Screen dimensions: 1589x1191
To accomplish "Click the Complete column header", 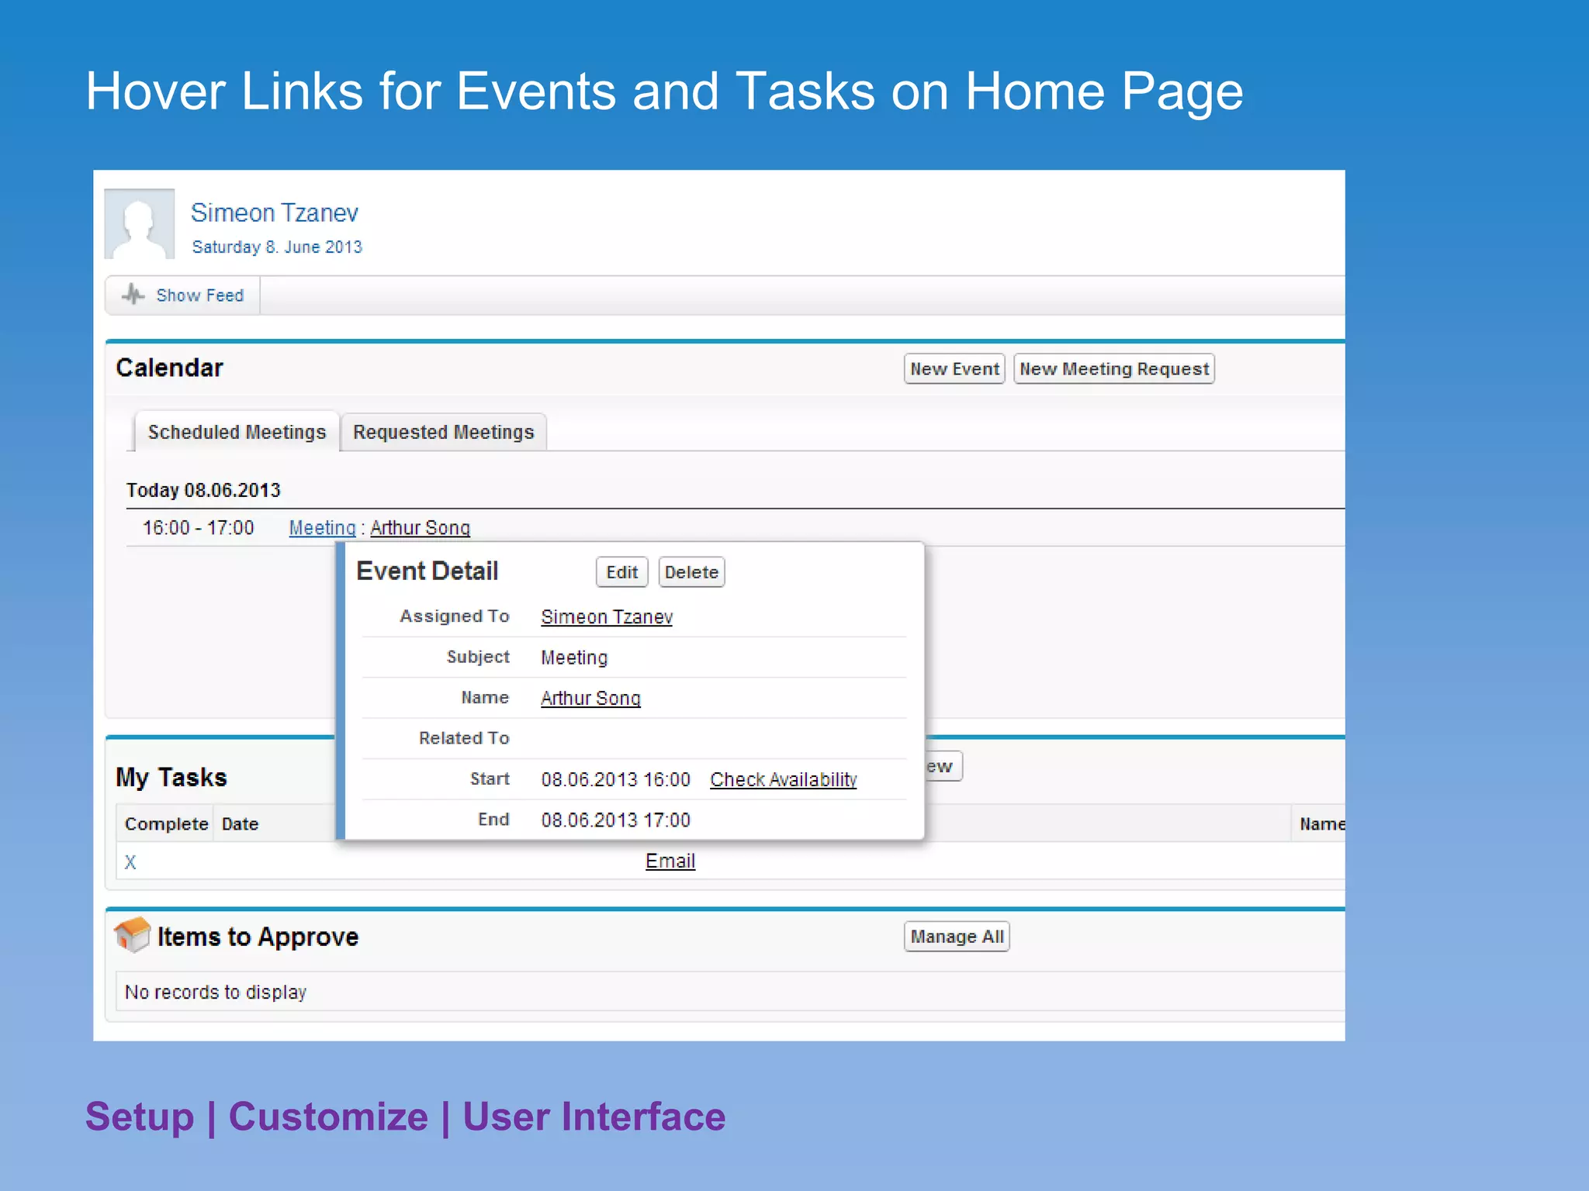I will click(166, 824).
